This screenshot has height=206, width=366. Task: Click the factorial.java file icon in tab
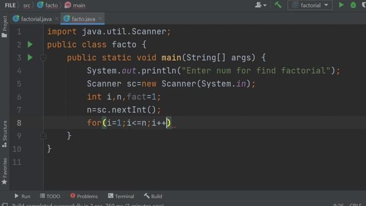tap(16, 18)
